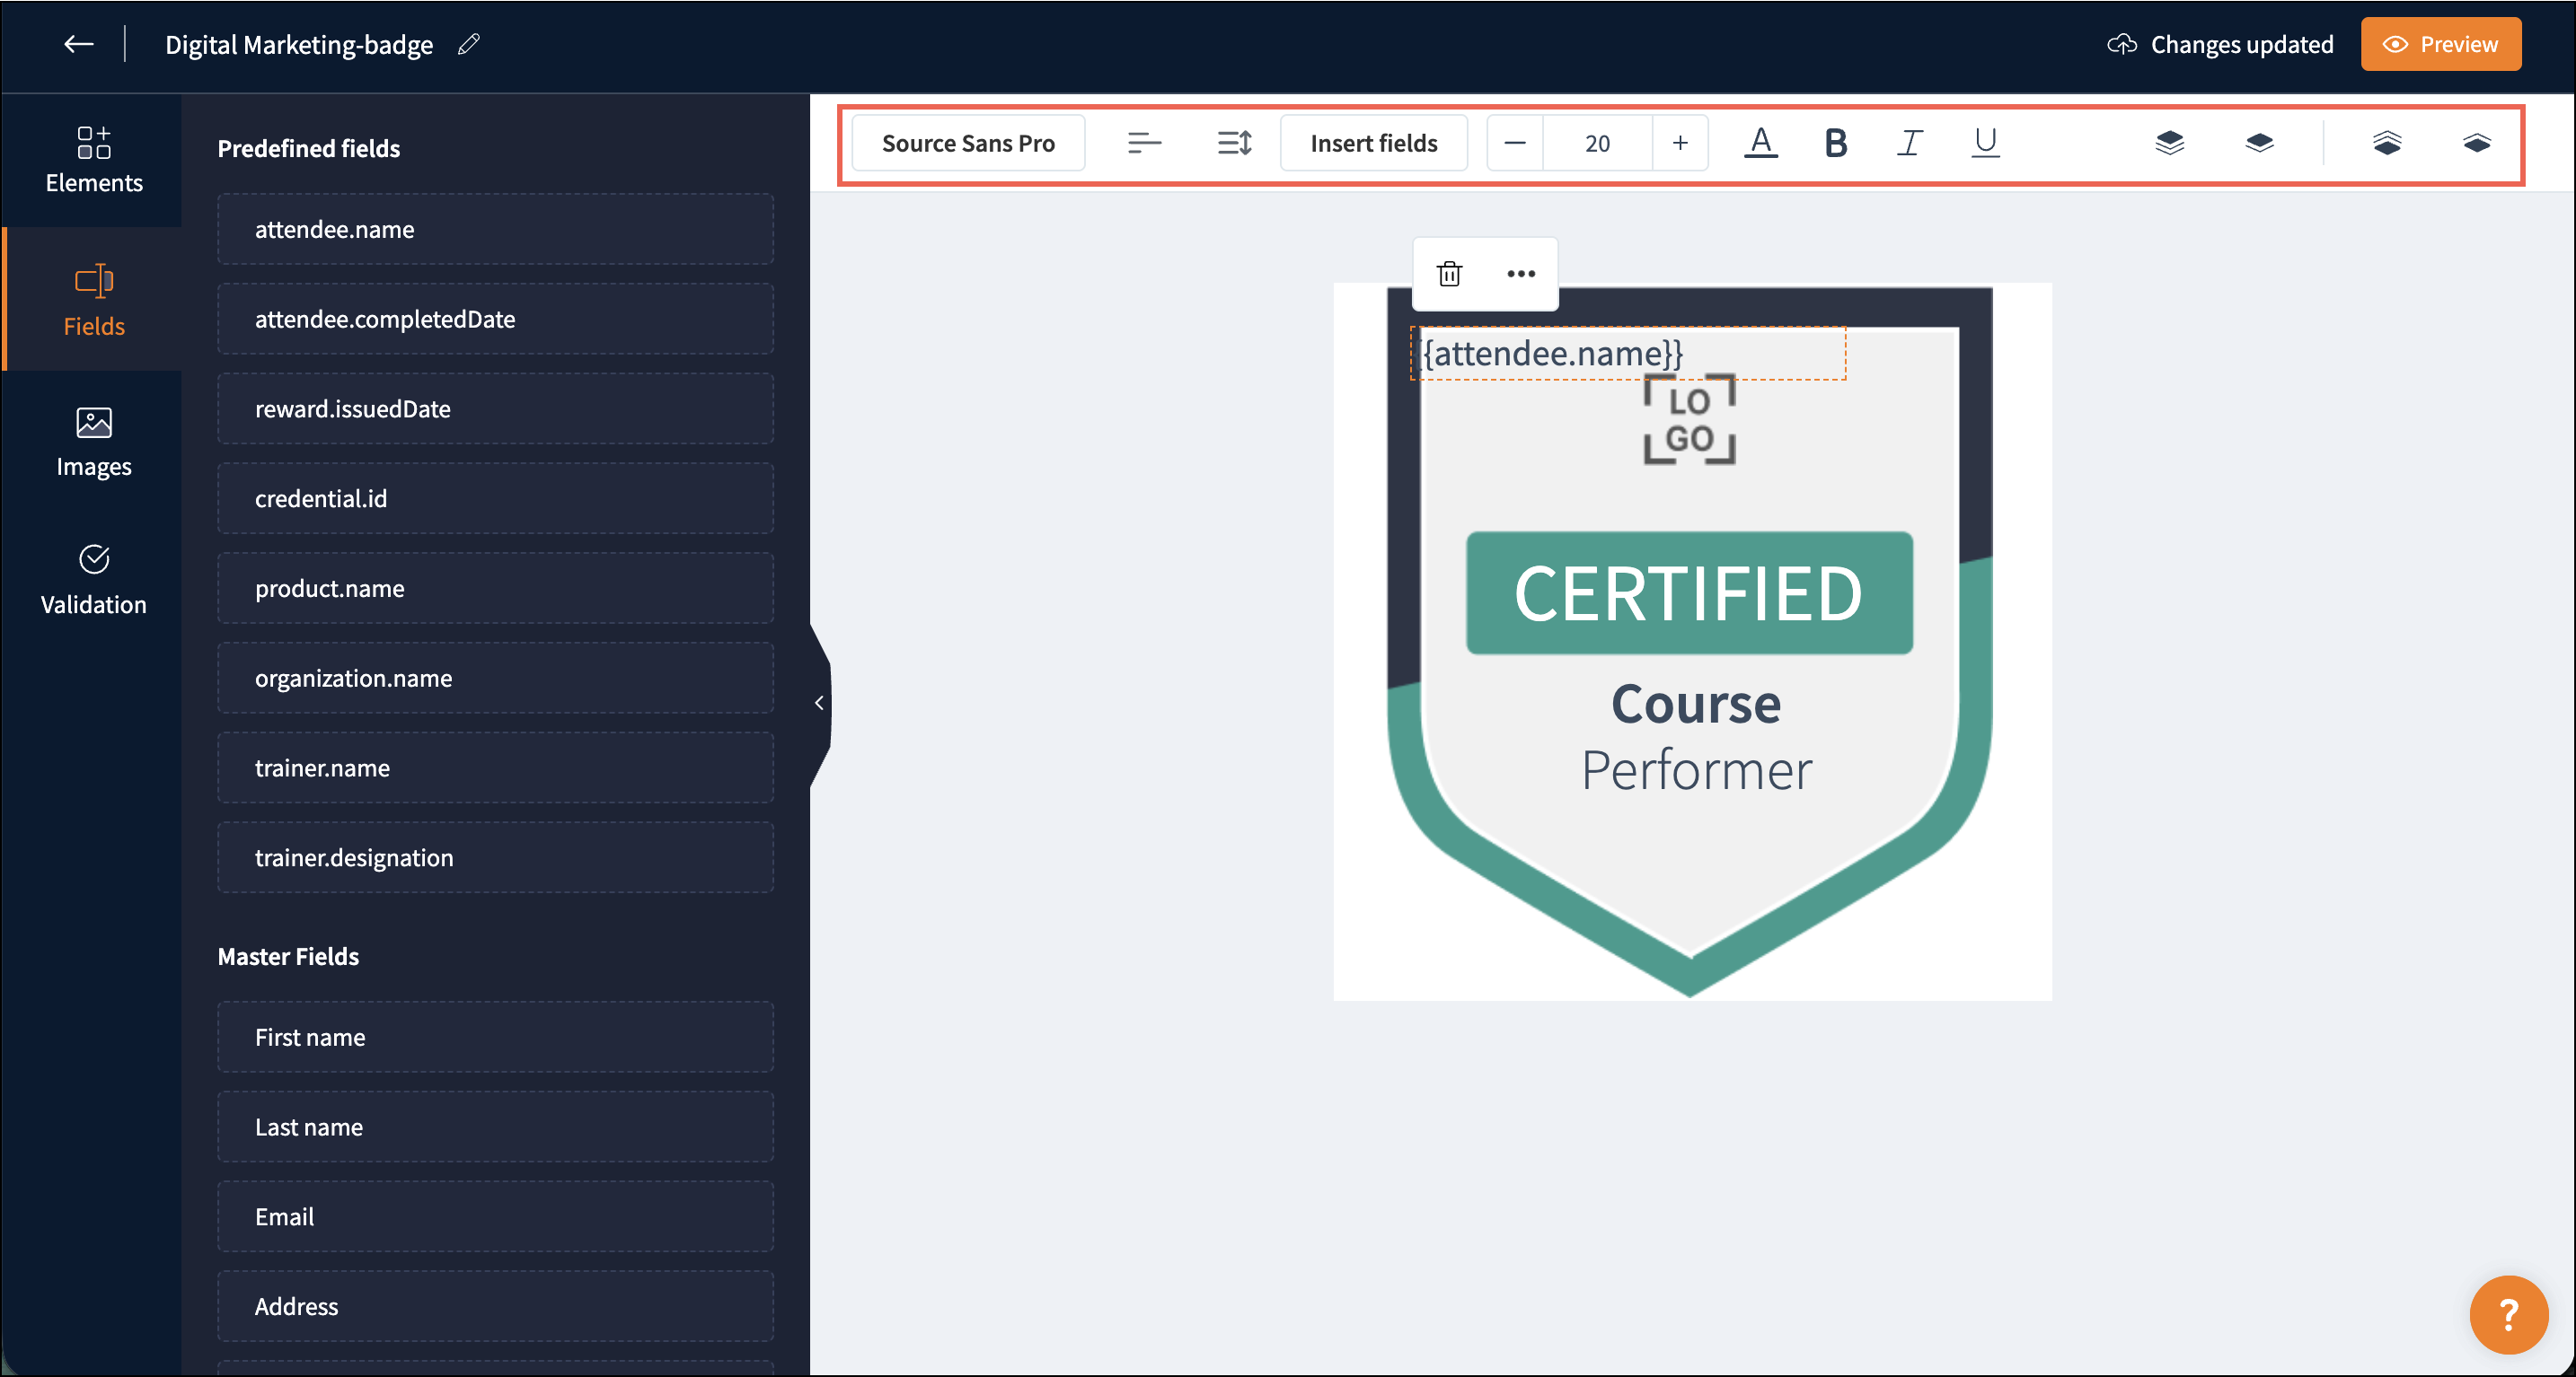The image size is (2576, 1377).
Task: Toggle italic formatting
Action: (x=1909, y=143)
